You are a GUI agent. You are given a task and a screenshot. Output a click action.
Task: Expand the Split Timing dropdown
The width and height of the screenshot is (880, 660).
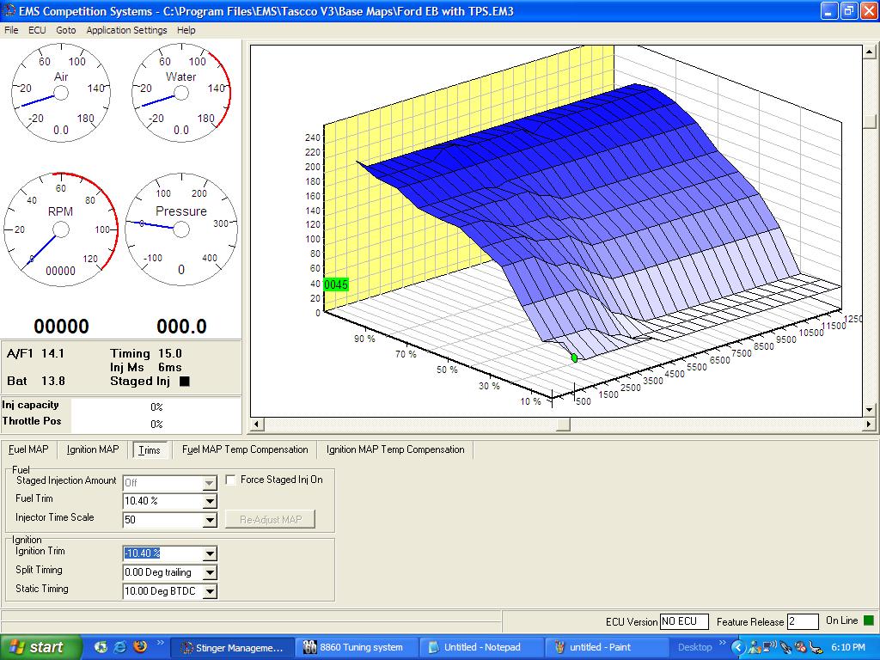[x=210, y=572]
